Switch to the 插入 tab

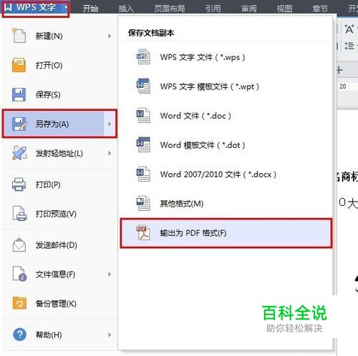(126, 9)
